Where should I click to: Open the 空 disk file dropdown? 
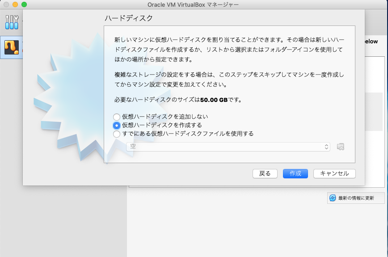[228, 147]
